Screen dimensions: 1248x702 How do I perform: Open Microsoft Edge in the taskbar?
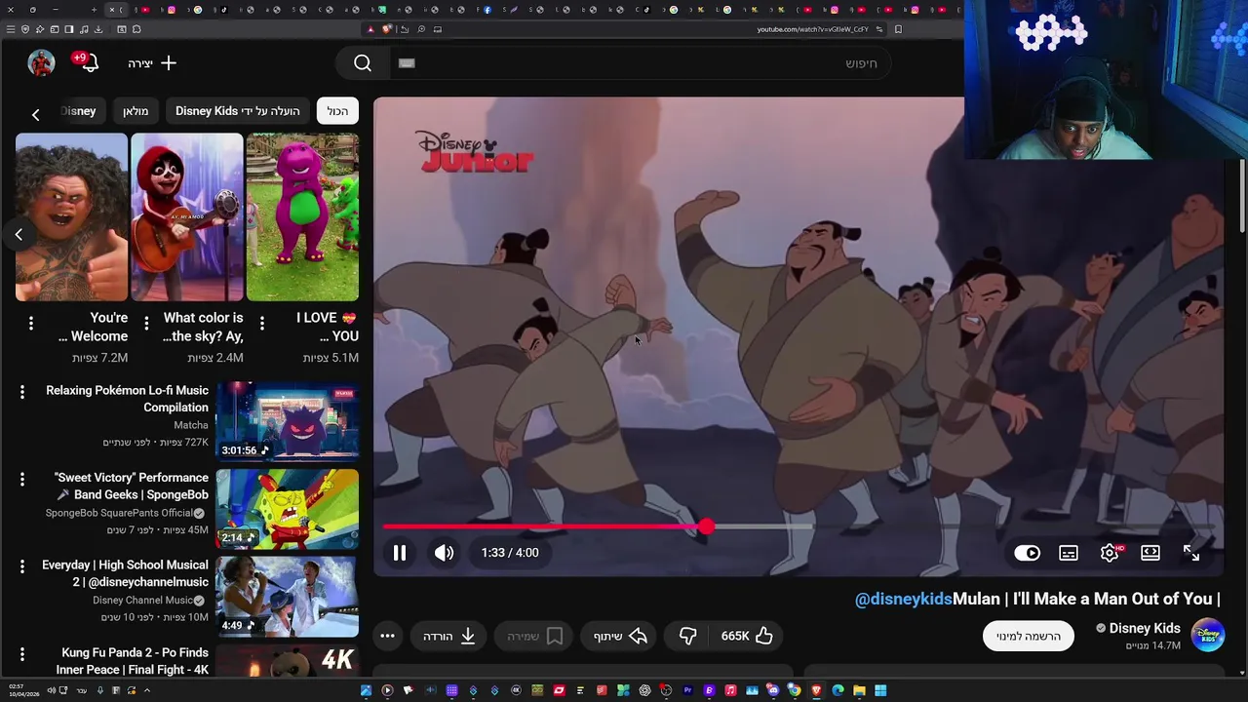(x=838, y=690)
